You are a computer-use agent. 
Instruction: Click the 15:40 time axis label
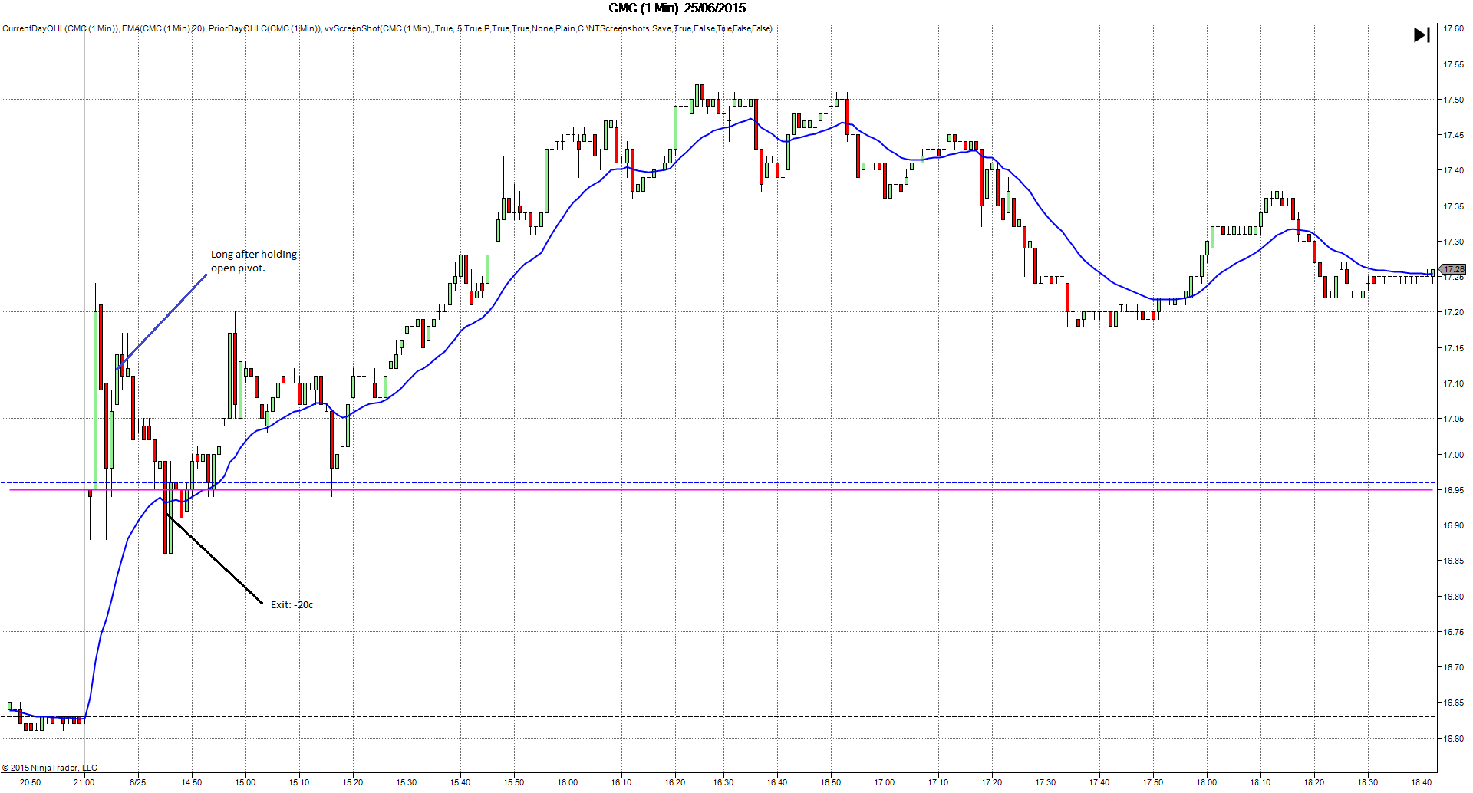tap(460, 782)
